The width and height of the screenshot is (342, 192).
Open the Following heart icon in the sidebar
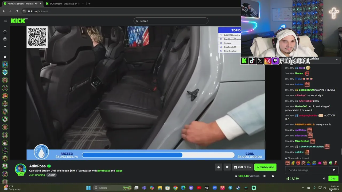tap(5, 46)
